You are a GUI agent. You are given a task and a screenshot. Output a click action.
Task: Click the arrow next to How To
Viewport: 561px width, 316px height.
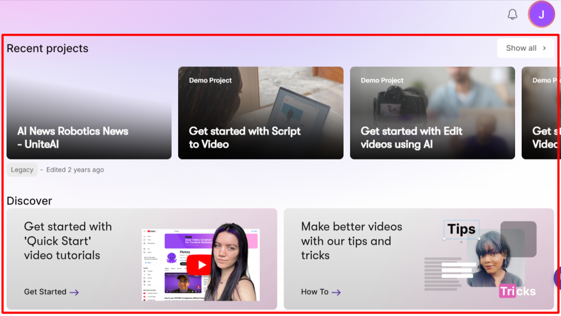336,292
